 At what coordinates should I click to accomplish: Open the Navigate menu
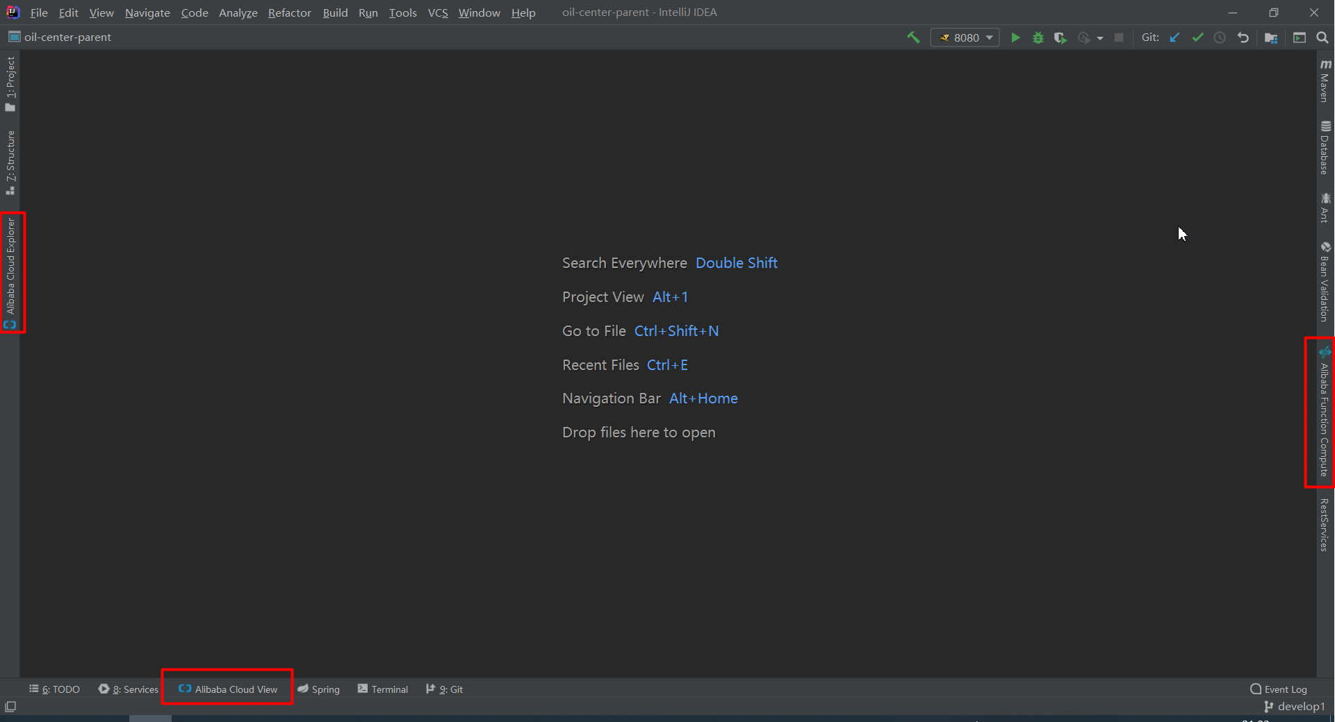tap(147, 12)
